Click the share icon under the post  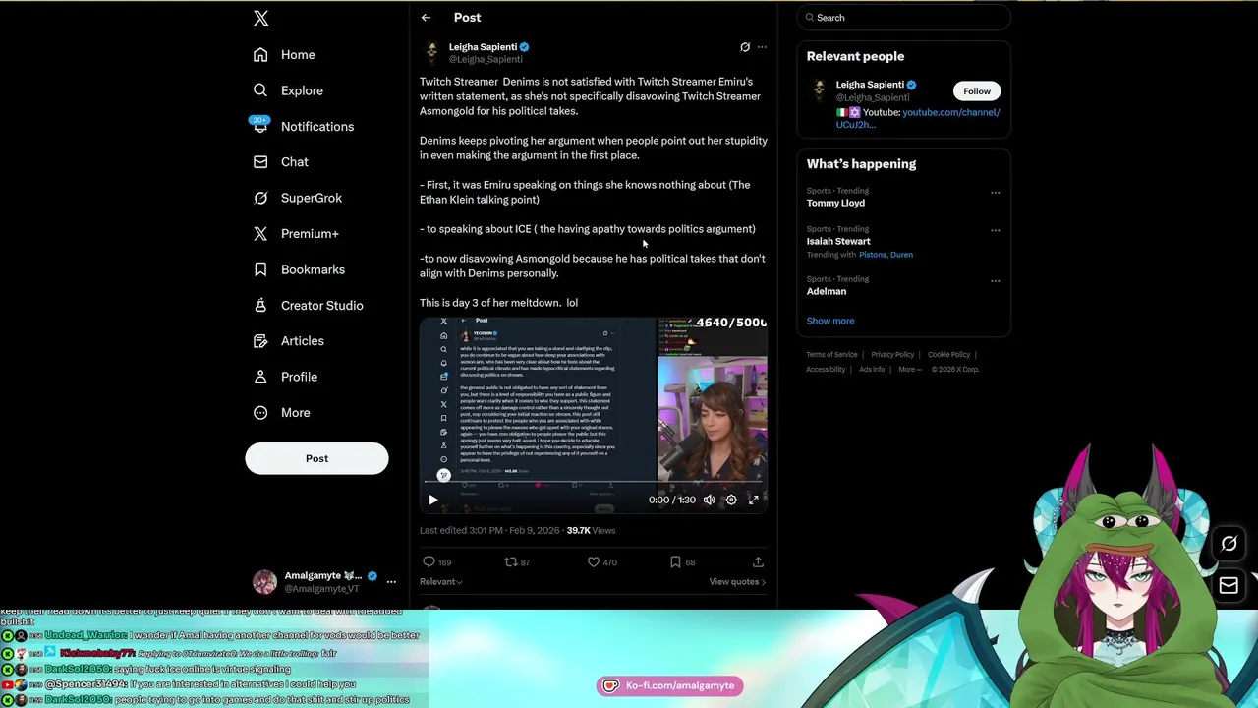(x=758, y=562)
